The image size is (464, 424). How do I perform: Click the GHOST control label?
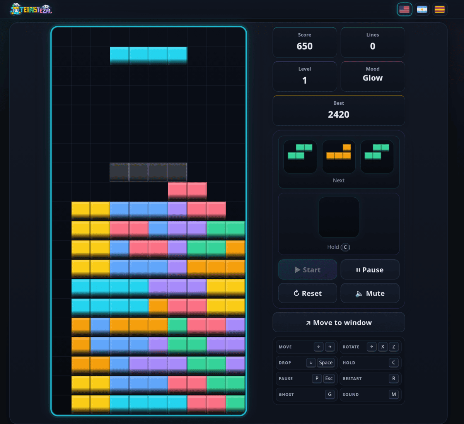pyautogui.click(x=287, y=395)
